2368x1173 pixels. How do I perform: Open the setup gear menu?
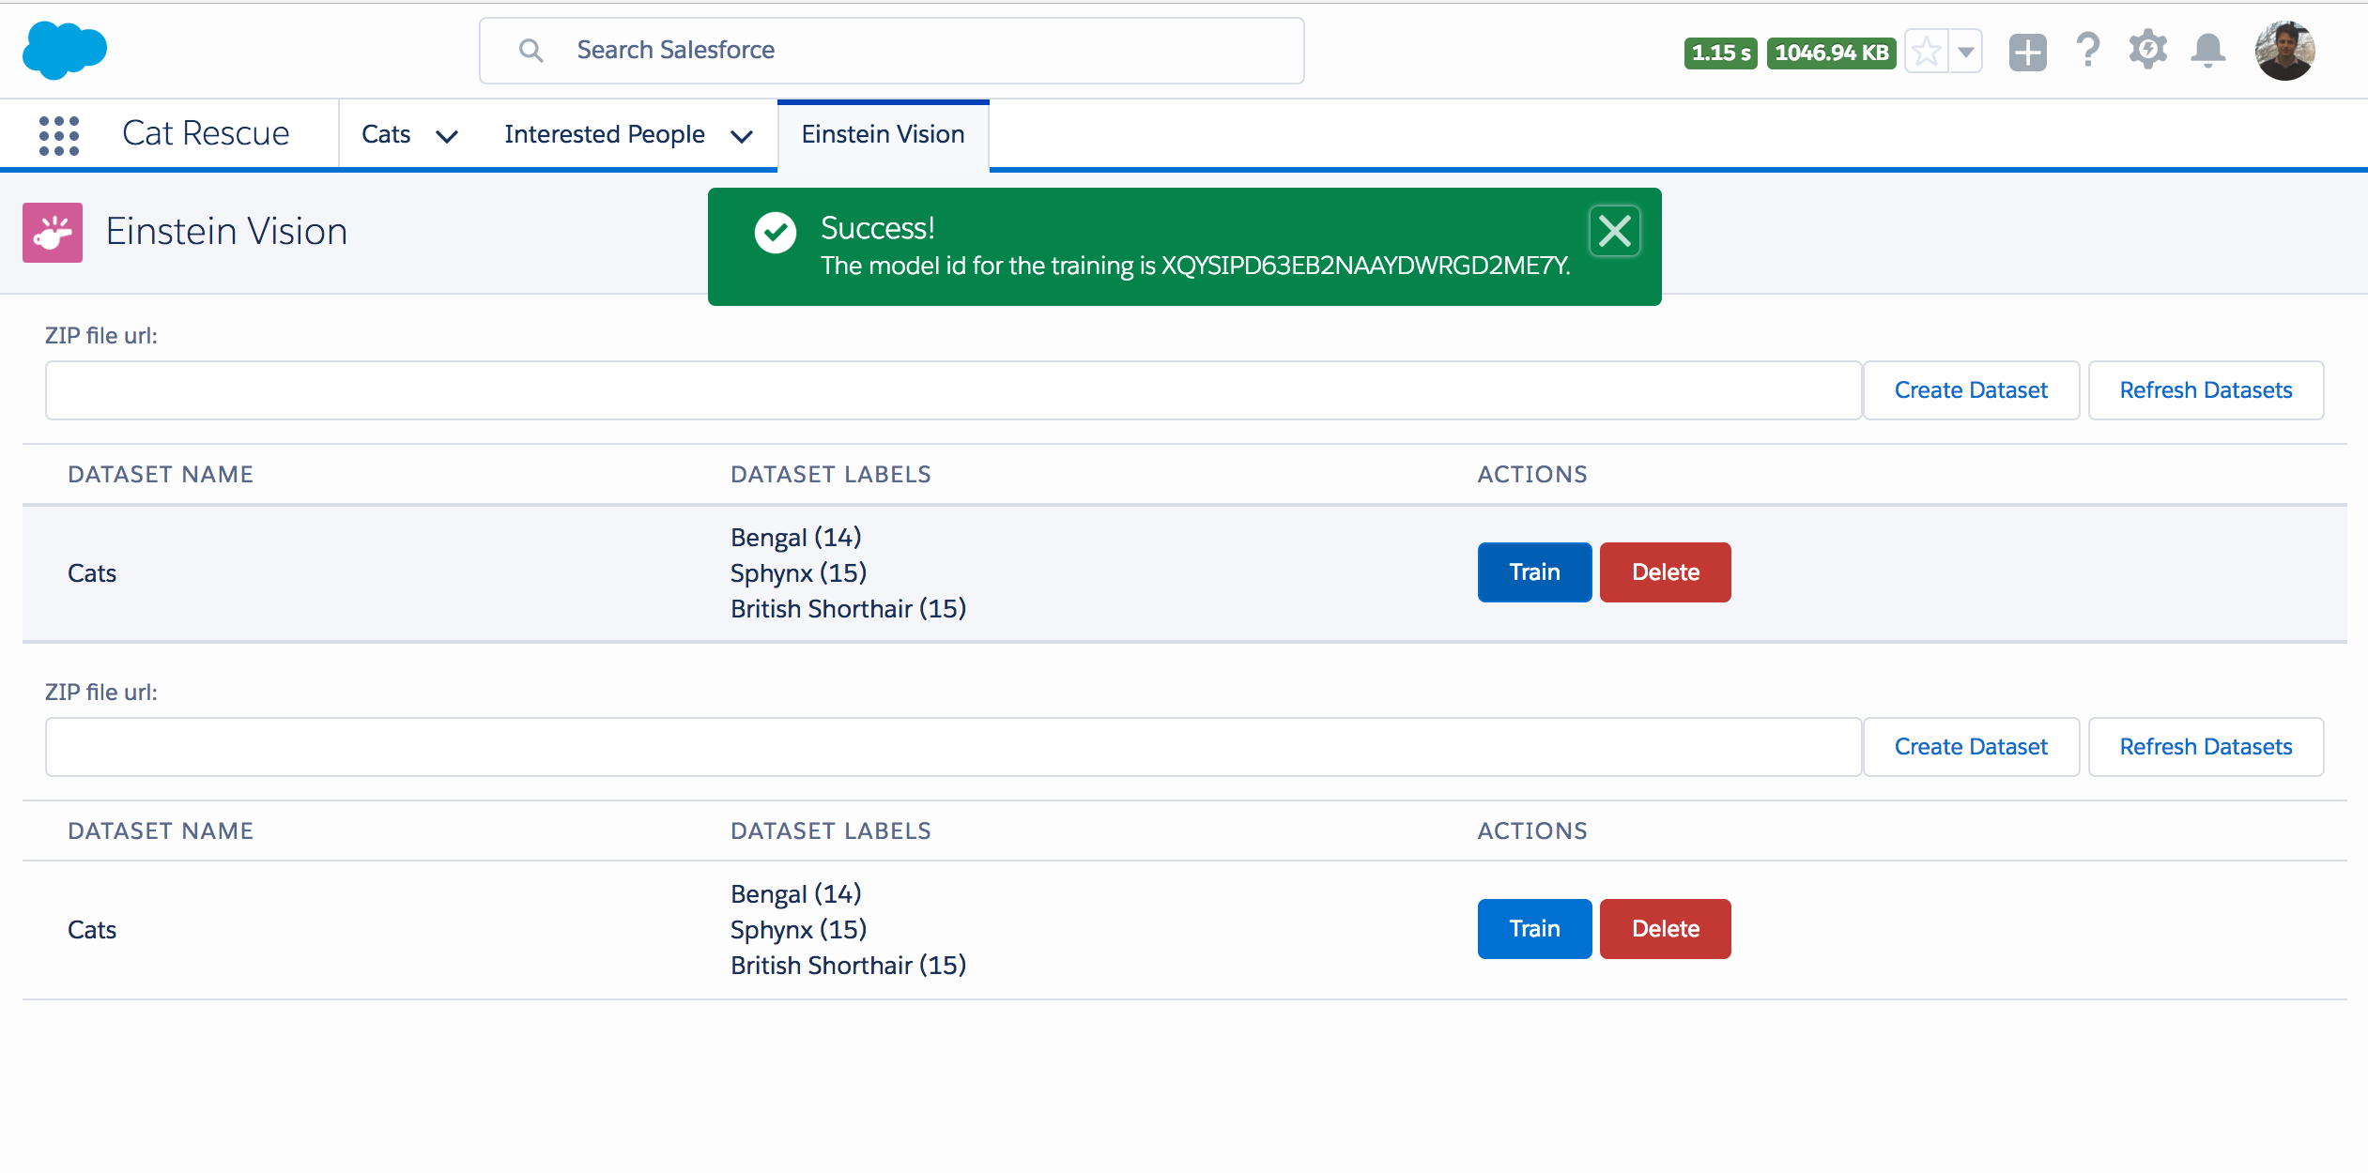pyautogui.click(x=2147, y=51)
